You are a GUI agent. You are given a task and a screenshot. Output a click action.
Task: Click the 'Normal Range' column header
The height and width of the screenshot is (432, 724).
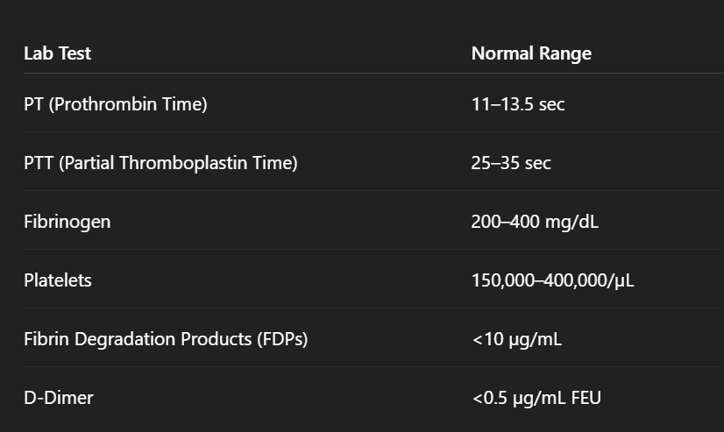click(x=531, y=53)
